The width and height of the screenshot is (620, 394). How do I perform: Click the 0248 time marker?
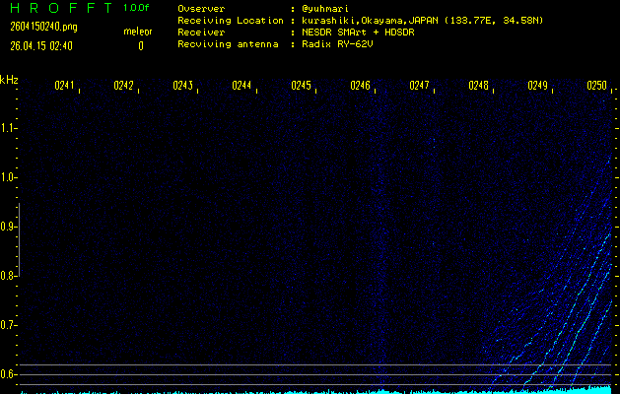(x=478, y=86)
